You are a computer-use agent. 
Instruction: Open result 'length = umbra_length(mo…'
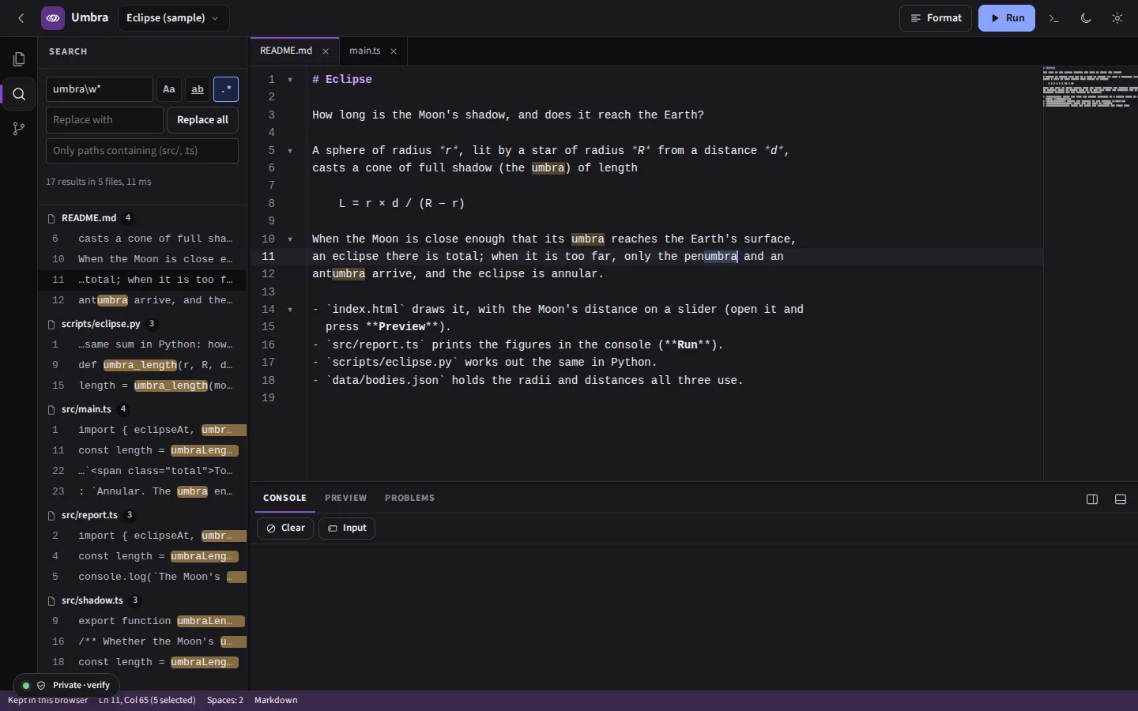(142, 386)
